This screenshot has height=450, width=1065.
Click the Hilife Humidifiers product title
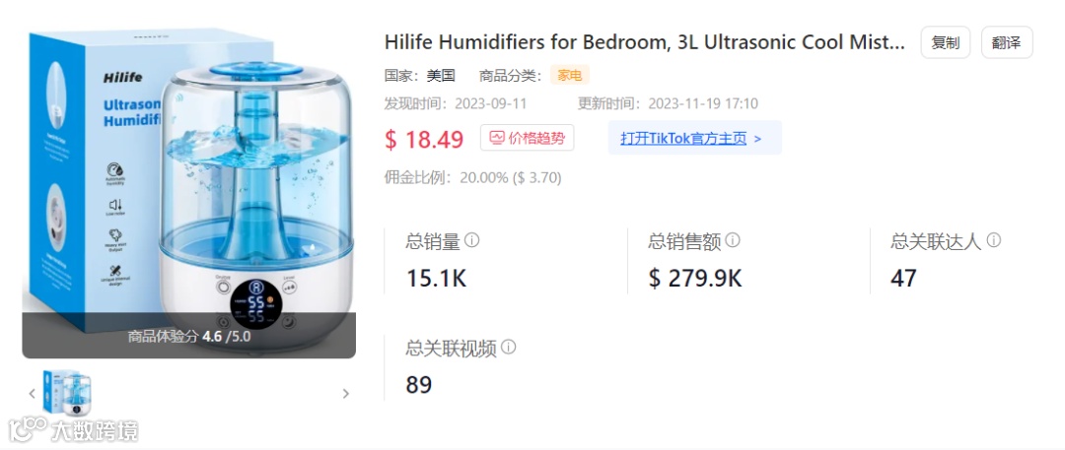pyautogui.click(x=645, y=42)
